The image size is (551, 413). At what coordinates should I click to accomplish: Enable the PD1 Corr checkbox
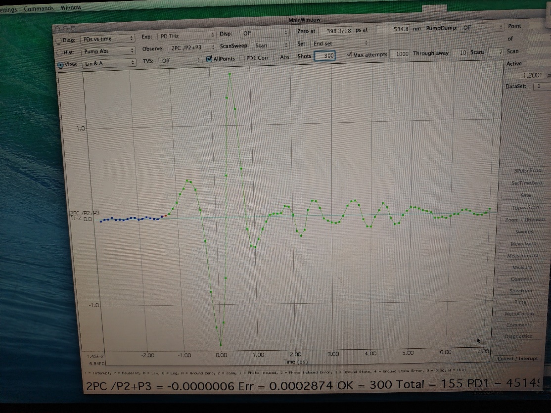pyautogui.click(x=242, y=58)
